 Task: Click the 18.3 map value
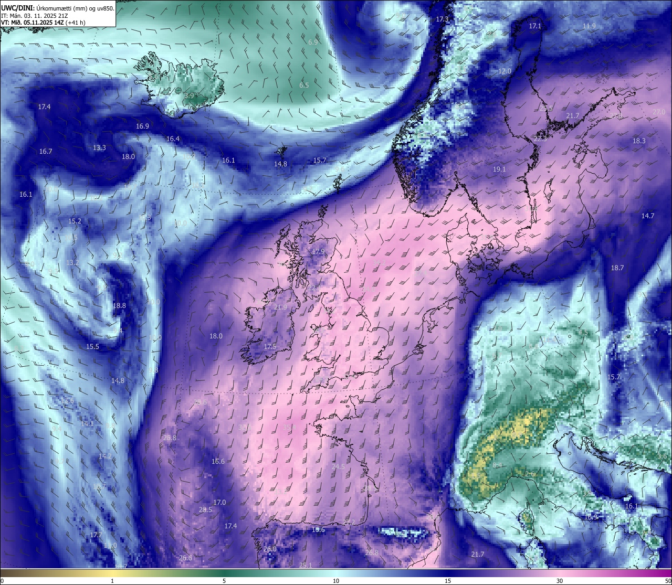click(x=639, y=141)
